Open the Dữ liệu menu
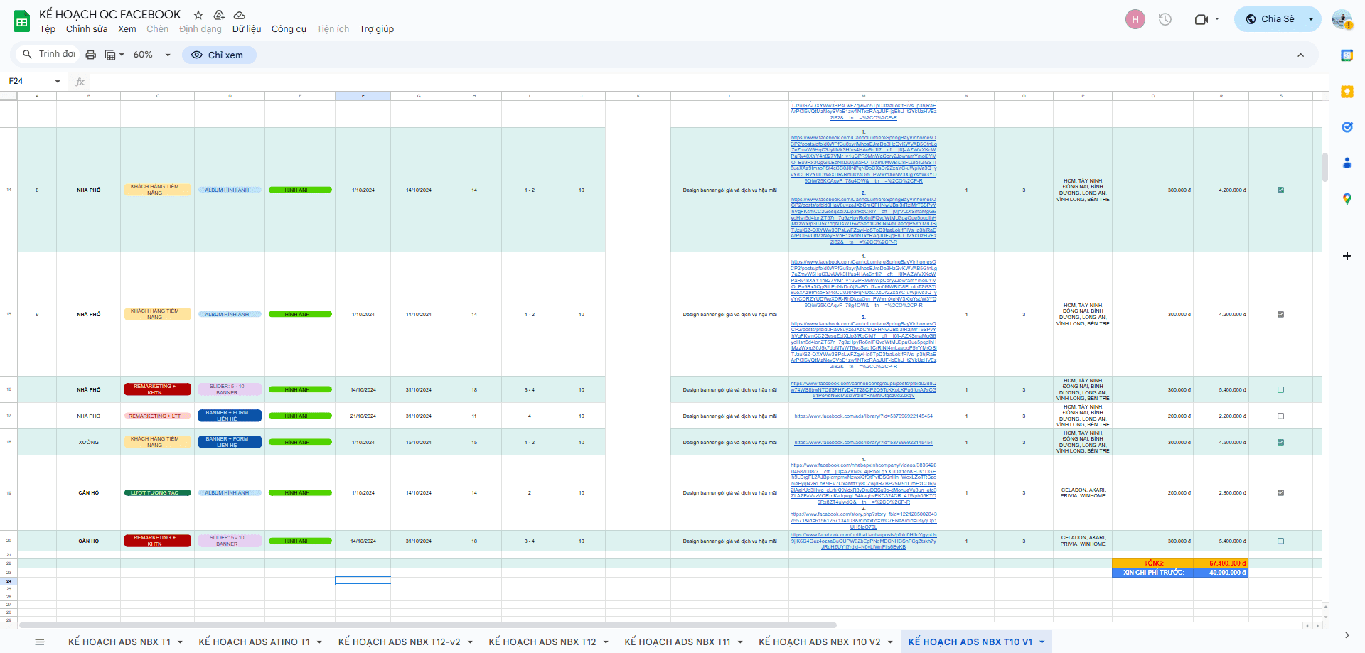Image resolution: width=1365 pixels, height=653 pixels. pyautogui.click(x=246, y=29)
